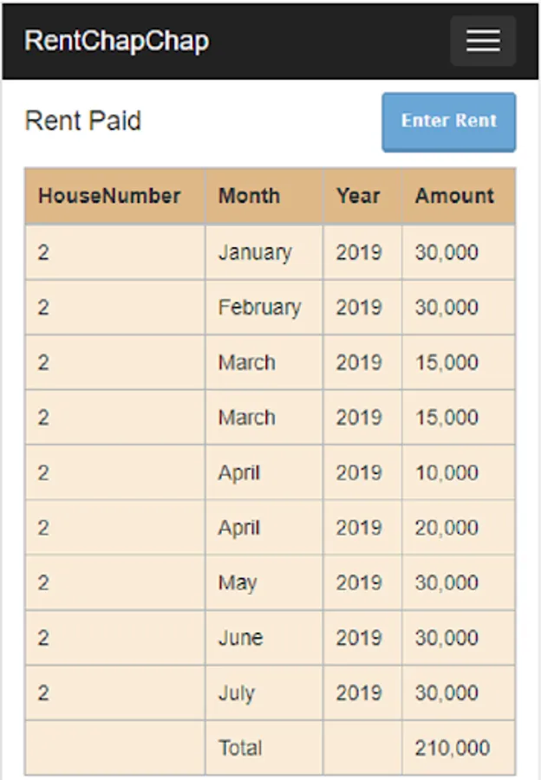
Task: Open the hamburger navigation menu
Action: [x=483, y=41]
